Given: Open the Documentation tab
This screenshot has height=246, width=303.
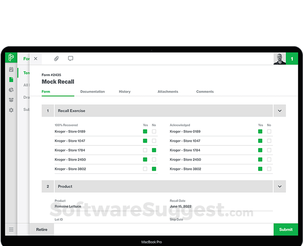Looking at the screenshot, I should click(93, 91).
